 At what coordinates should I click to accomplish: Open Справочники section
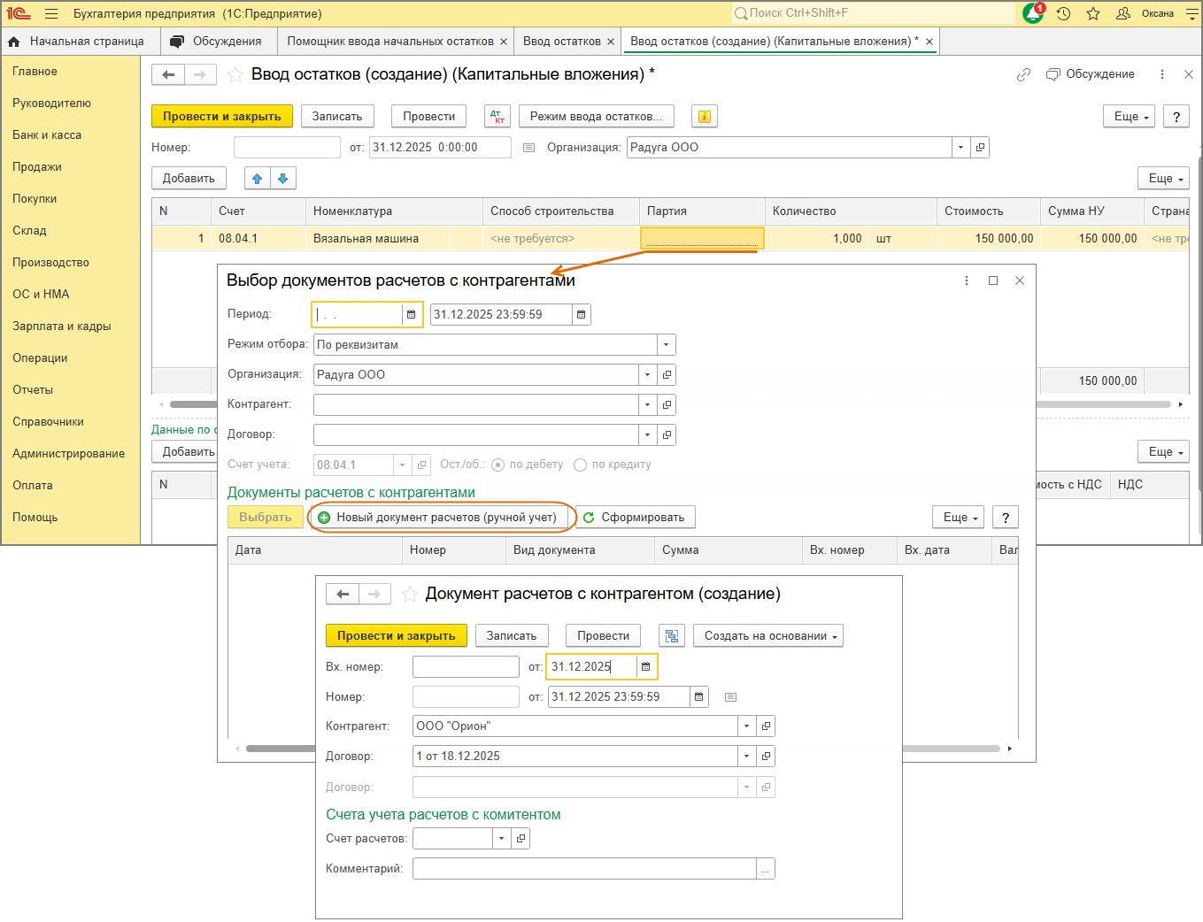tap(48, 421)
